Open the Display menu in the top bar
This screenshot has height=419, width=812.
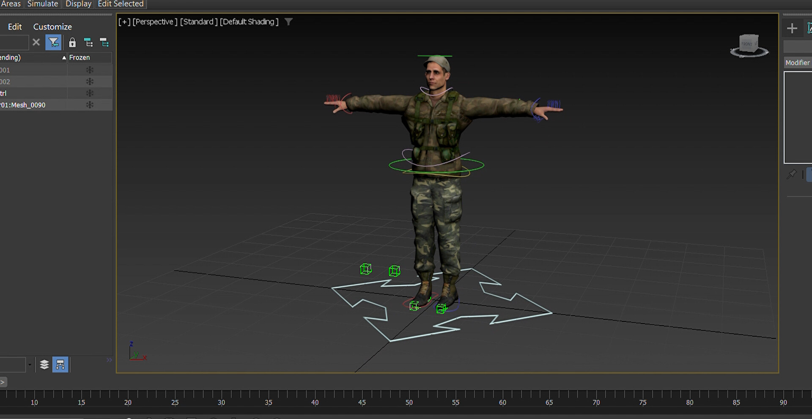pyautogui.click(x=78, y=4)
